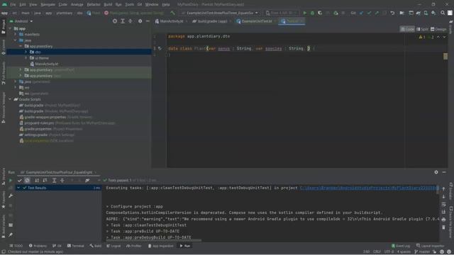Click expand all icon in test toolbar
Image resolution: width=454 pixels, height=255 pixels.
(x=54, y=181)
